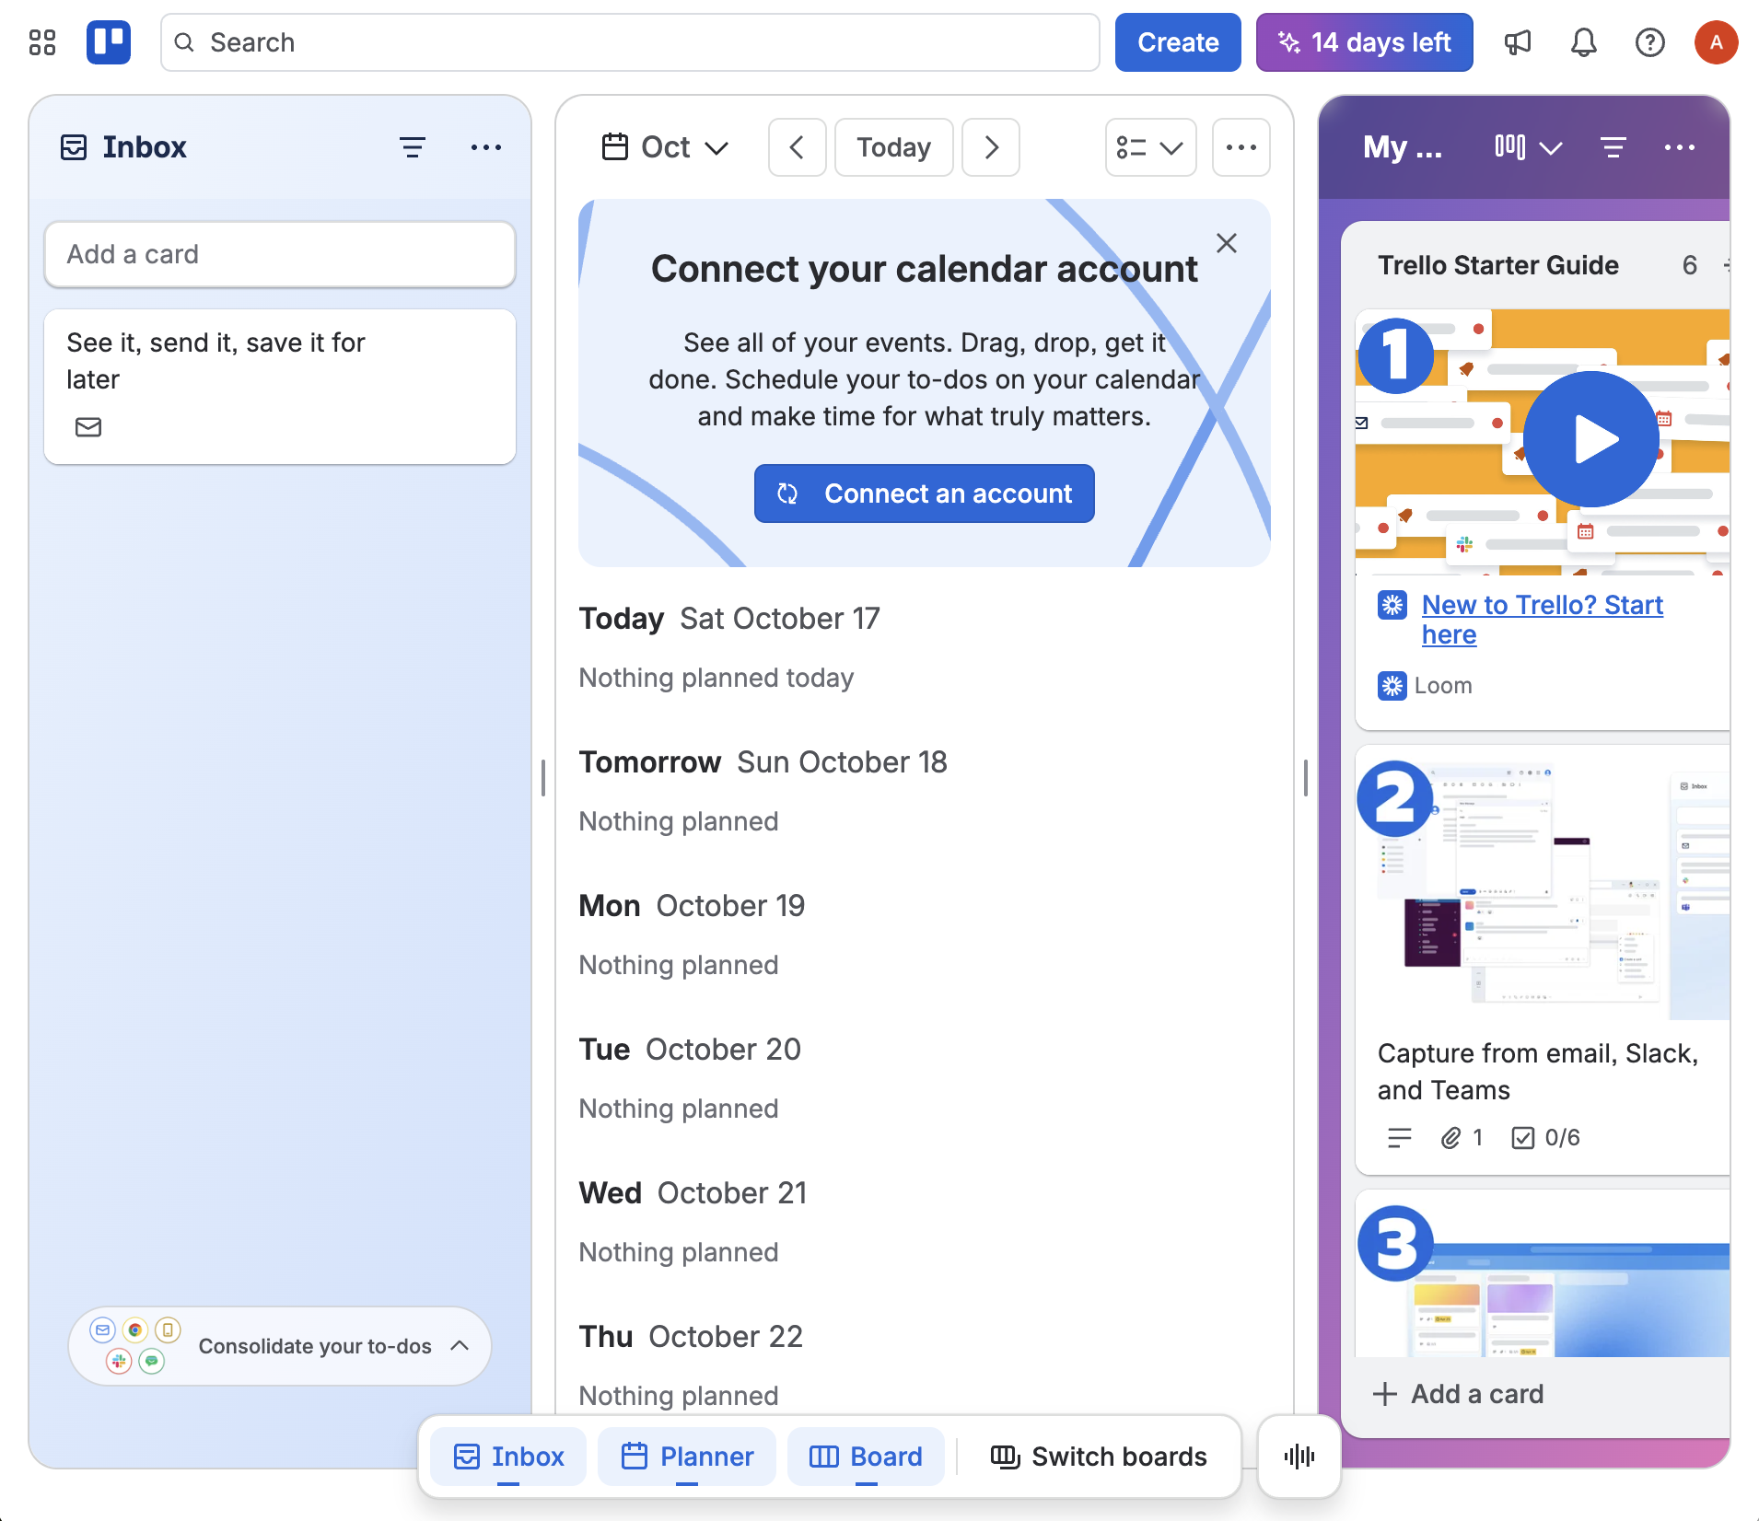Open the feedback megaphone icon
Image resolution: width=1759 pixels, height=1521 pixels.
[x=1518, y=42]
